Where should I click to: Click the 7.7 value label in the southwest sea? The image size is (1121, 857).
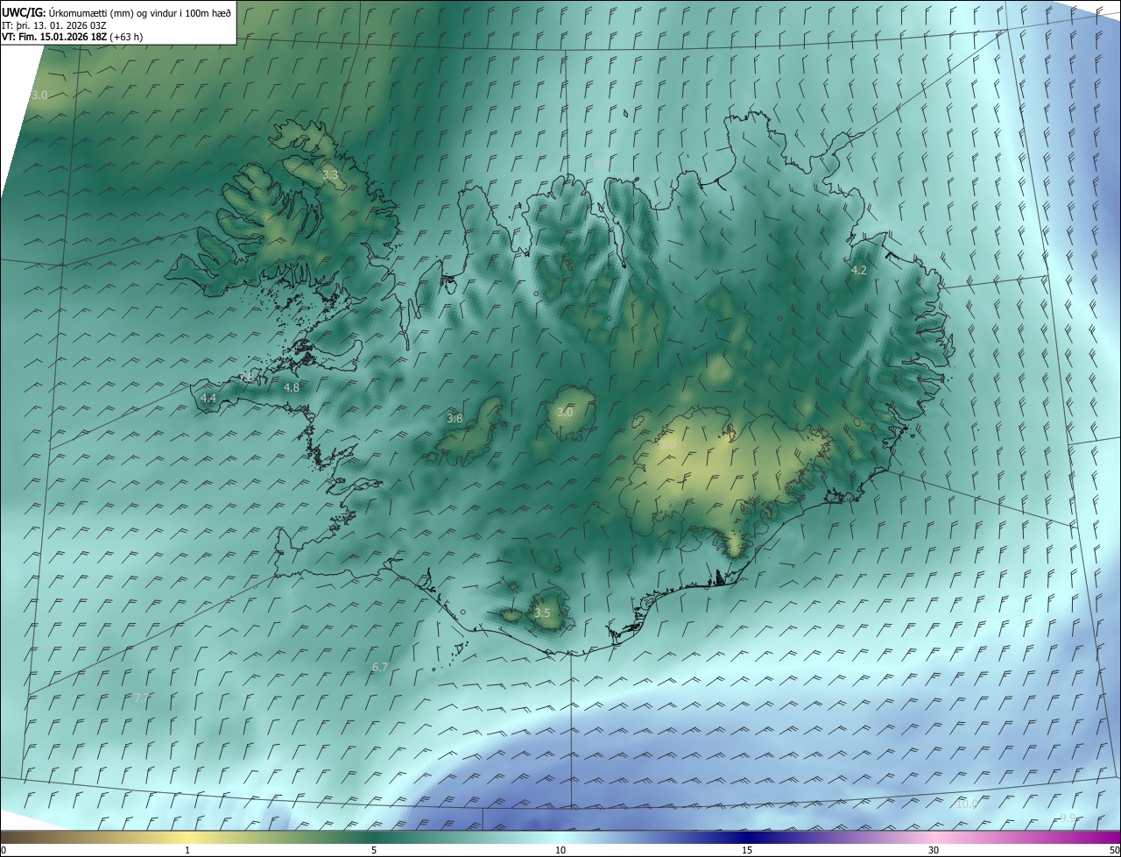(142, 698)
